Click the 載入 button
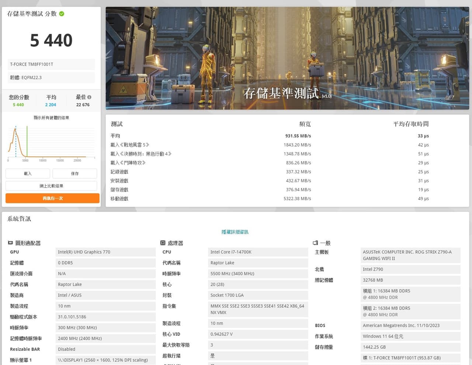The height and width of the screenshot is (365, 472). click(28, 173)
